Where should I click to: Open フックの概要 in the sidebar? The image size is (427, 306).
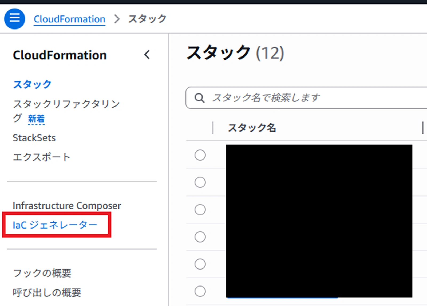point(42,273)
